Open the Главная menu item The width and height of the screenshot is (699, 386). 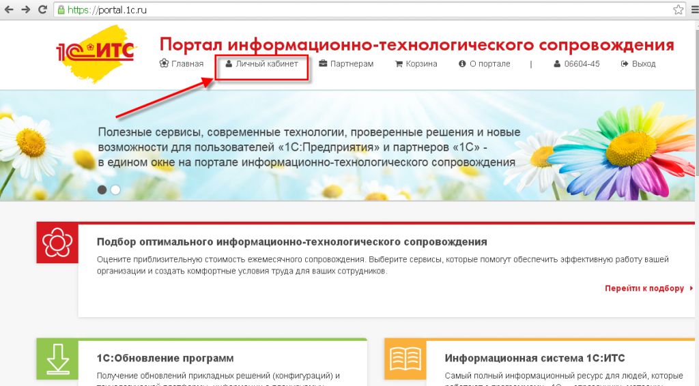(x=182, y=64)
